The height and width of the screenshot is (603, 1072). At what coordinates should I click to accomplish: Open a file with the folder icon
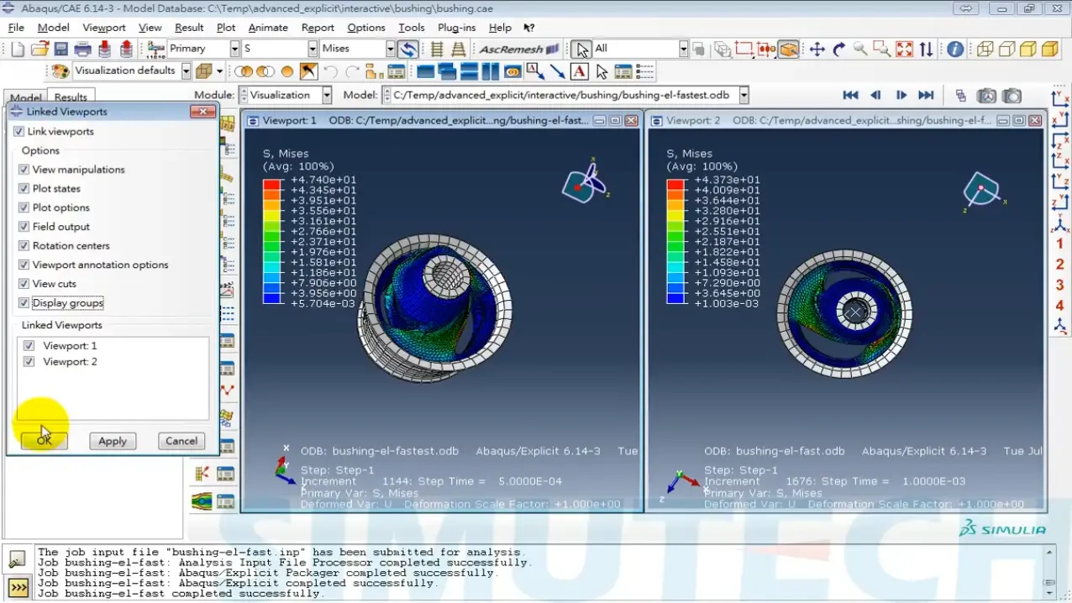click(x=39, y=49)
